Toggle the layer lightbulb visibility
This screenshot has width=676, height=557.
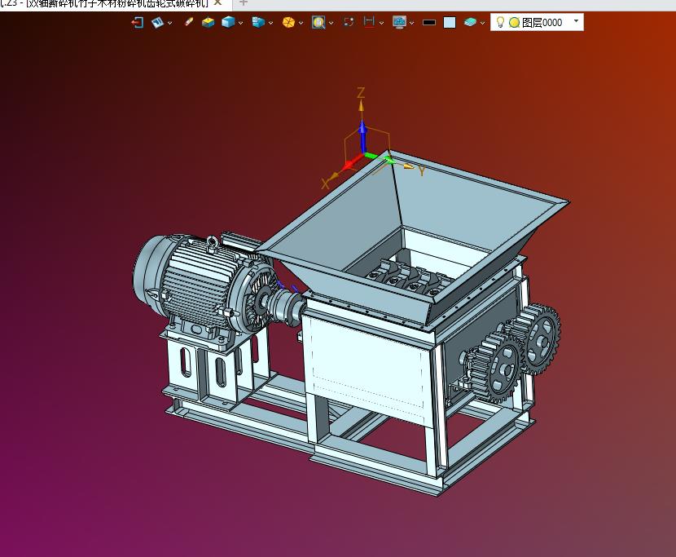(500, 22)
